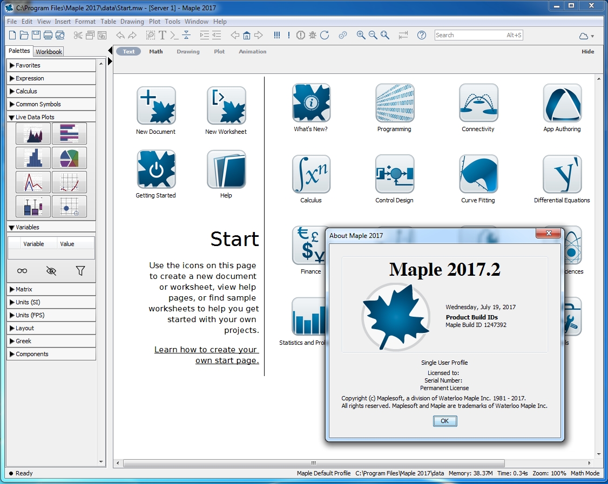
Task: Click the Execute entire worksheet (!!!) toolbar icon
Action: (276, 35)
